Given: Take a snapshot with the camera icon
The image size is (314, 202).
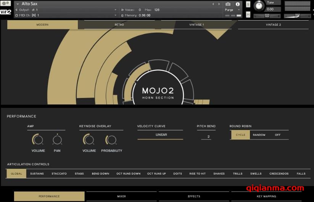Looking at the screenshot, I should point(228,4).
